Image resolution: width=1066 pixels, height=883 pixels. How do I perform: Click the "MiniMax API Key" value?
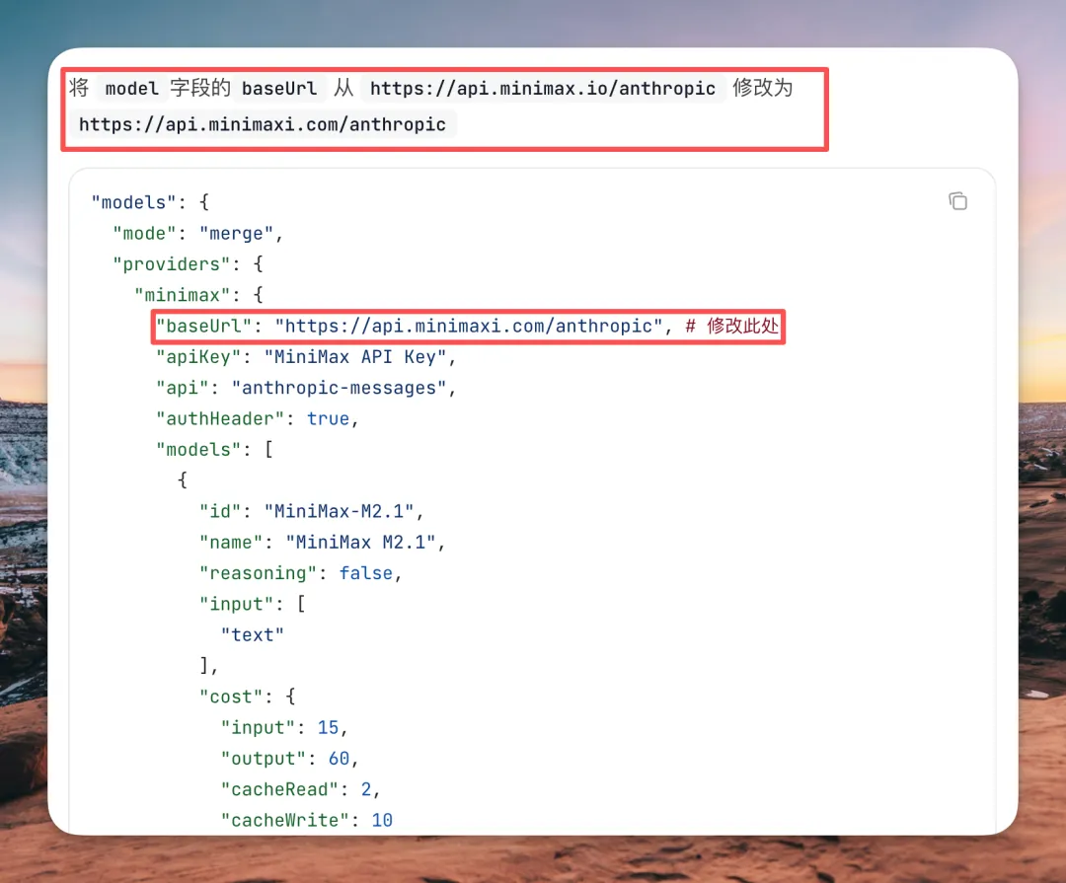click(355, 357)
